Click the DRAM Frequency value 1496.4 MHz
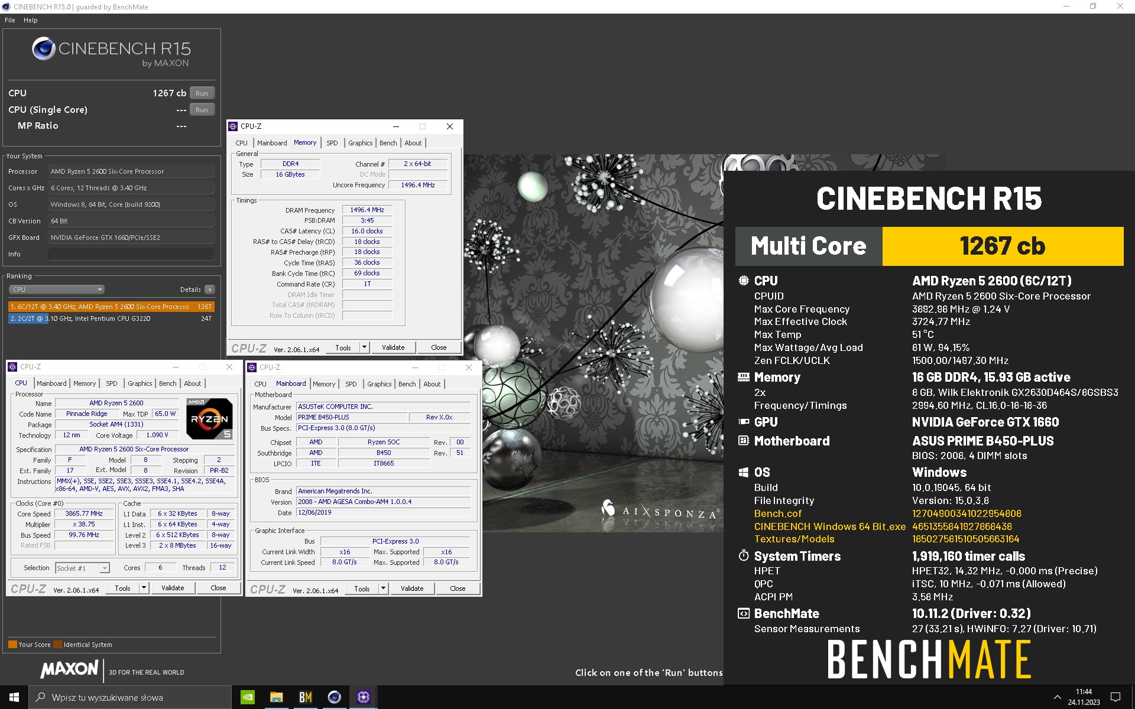The height and width of the screenshot is (709, 1135). [367, 210]
